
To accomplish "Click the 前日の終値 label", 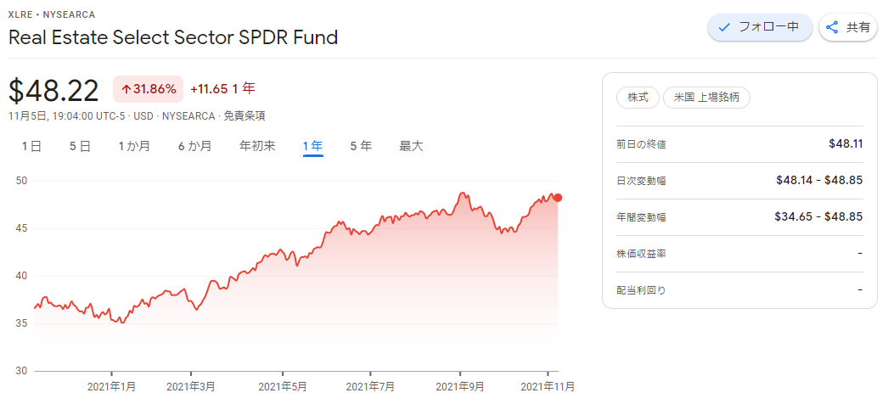I will click(641, 144).
